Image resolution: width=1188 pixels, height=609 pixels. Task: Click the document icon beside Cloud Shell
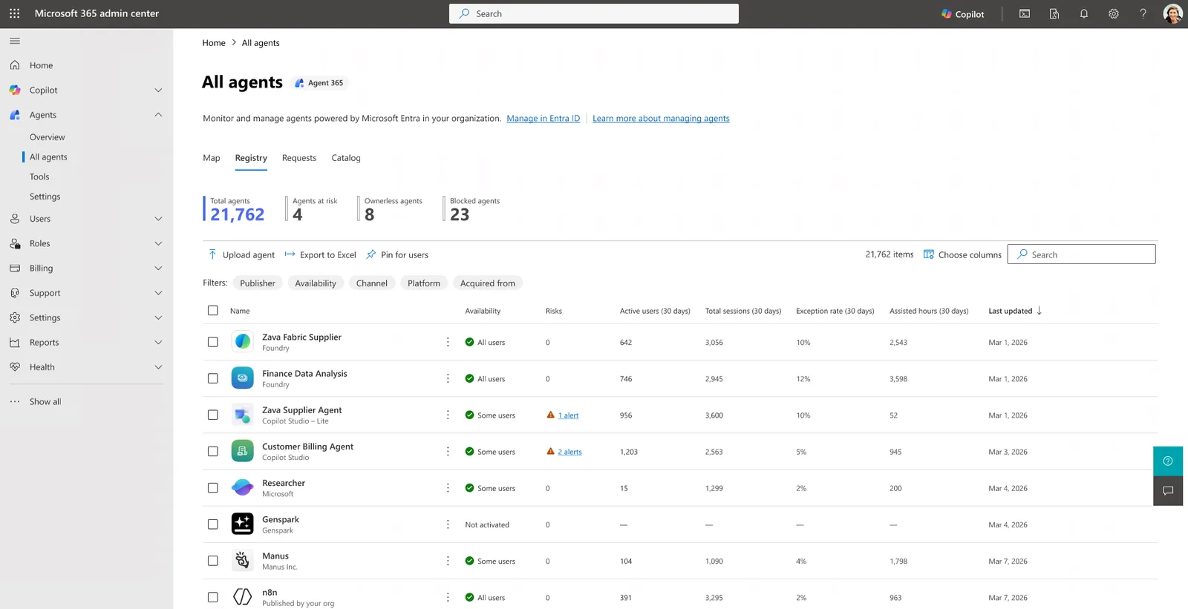click(x=1054, y=13)
